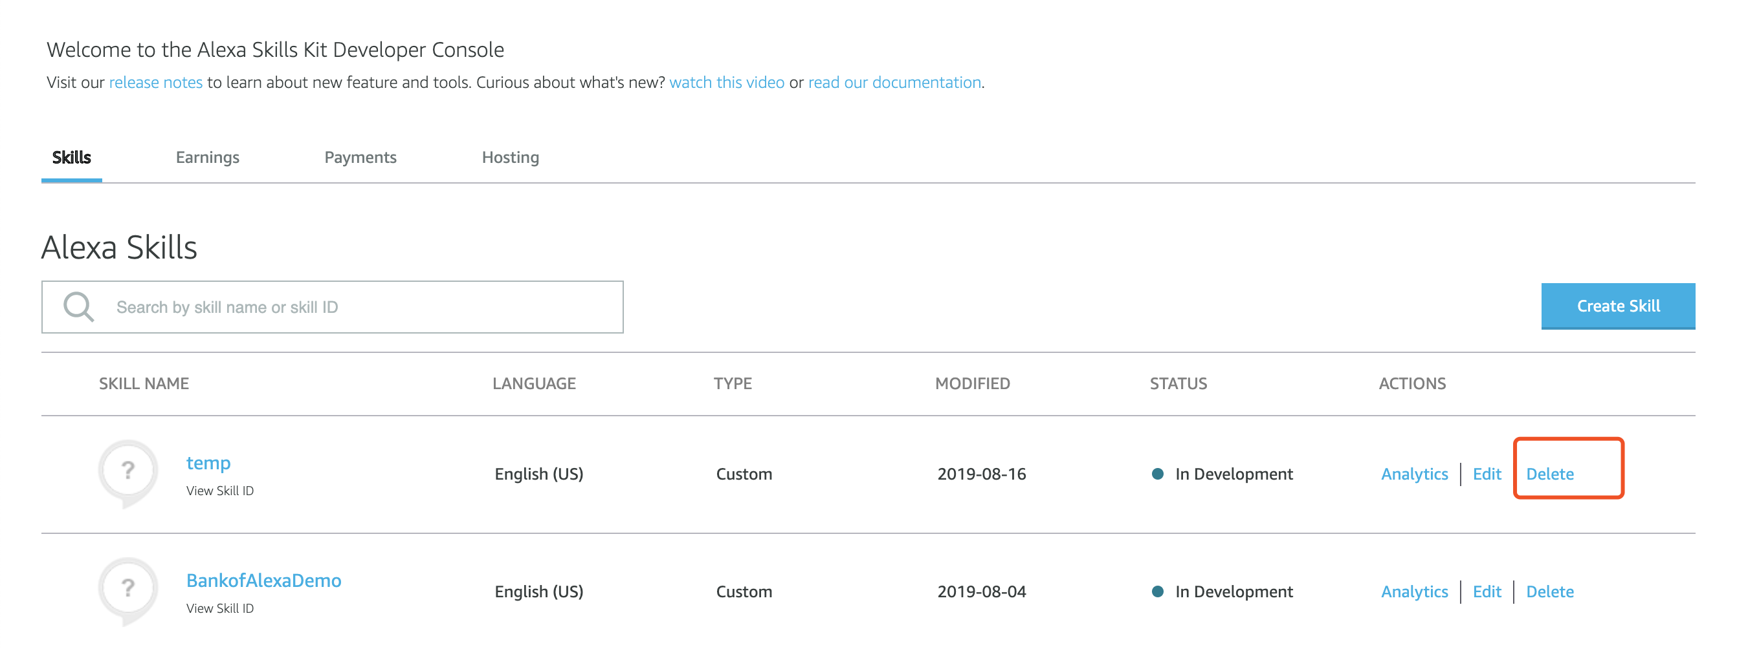Click Custom type in the BankofAlexaDemo row
1737x649 pixels.
(744, 591)
